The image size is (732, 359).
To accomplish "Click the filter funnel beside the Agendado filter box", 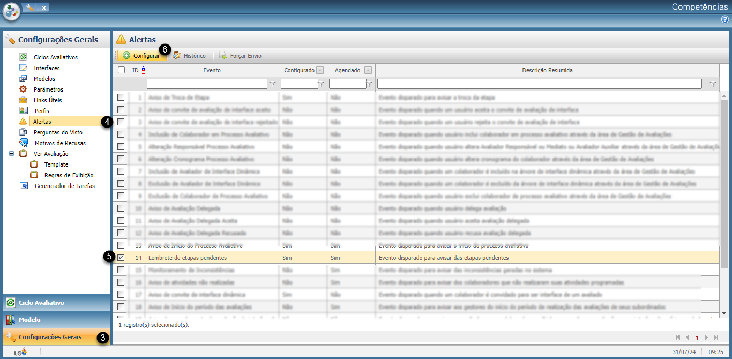I will [x=370, y=84].
